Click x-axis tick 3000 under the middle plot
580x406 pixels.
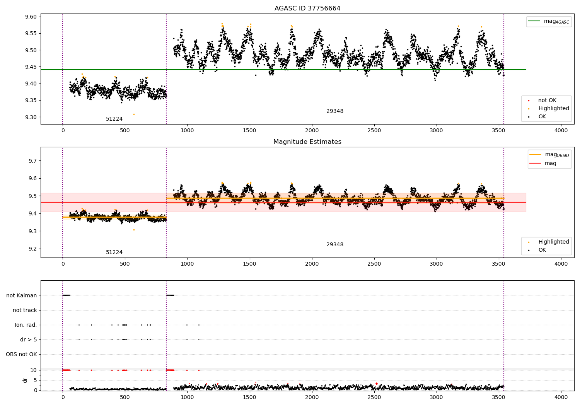(437, 264)
